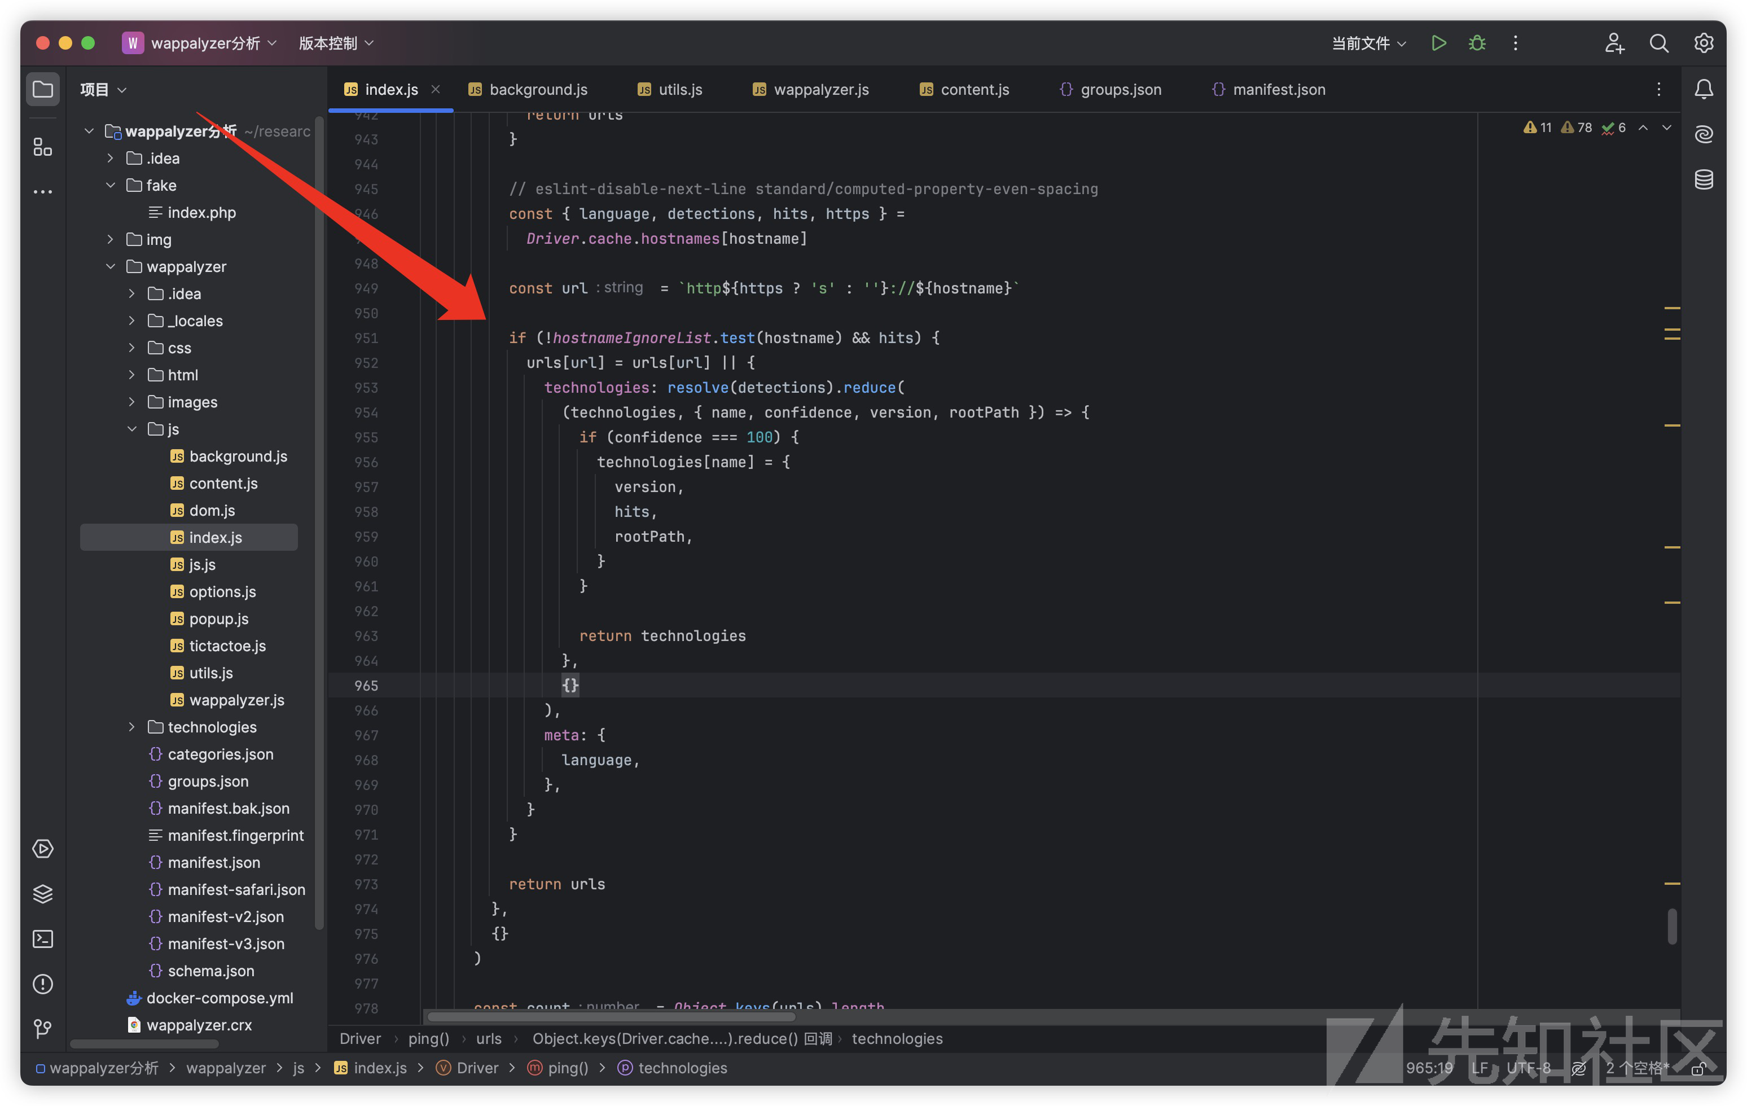Switch to the wappalyzer.js tab

click(810, 89)
